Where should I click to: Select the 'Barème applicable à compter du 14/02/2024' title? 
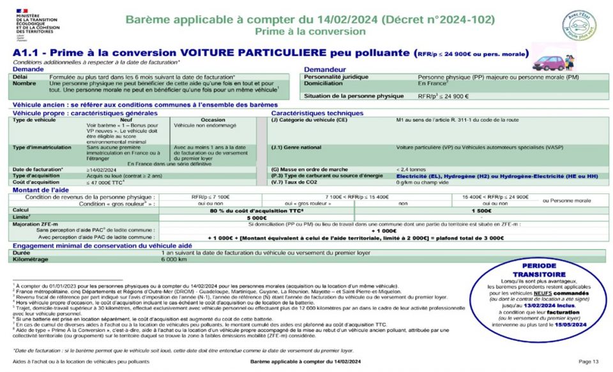(310, 20)
